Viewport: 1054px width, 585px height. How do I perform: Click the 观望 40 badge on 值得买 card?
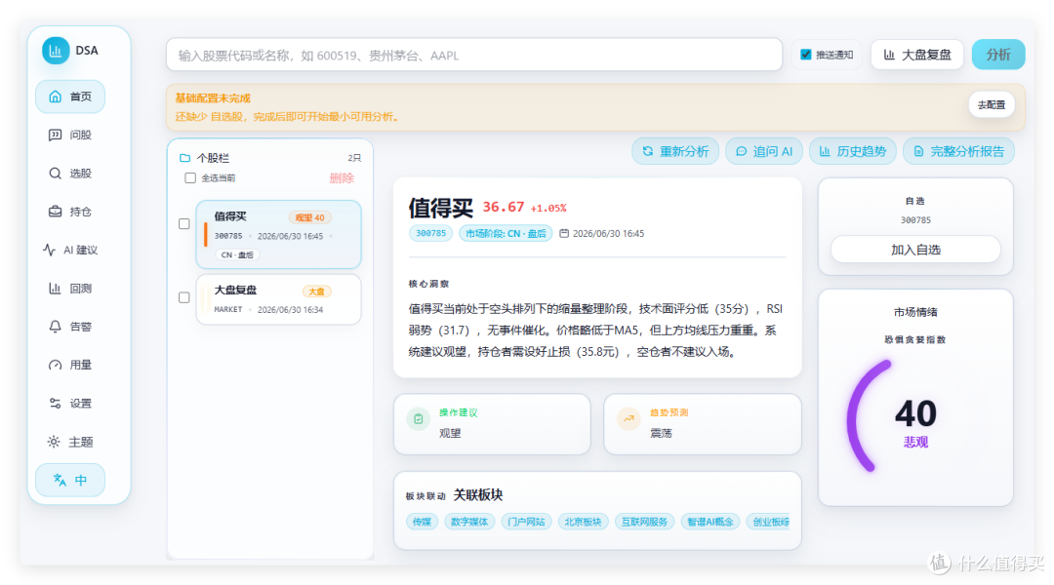click(x=310, y=217)
